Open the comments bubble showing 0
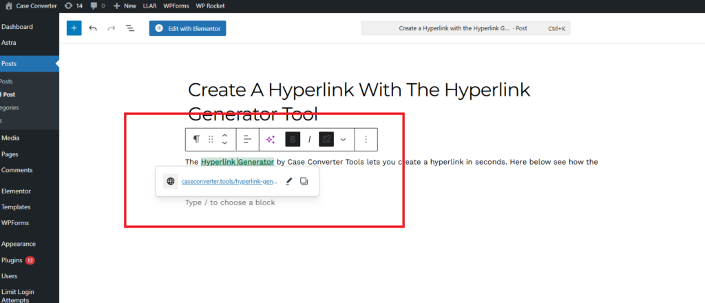705x303 pixels. pyautogui.click(x=97, y=6)
